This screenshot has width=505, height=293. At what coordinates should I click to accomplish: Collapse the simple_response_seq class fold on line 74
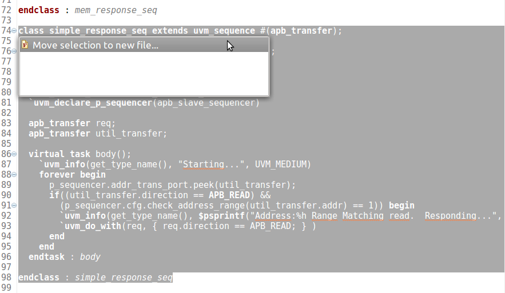coord(14,31)
